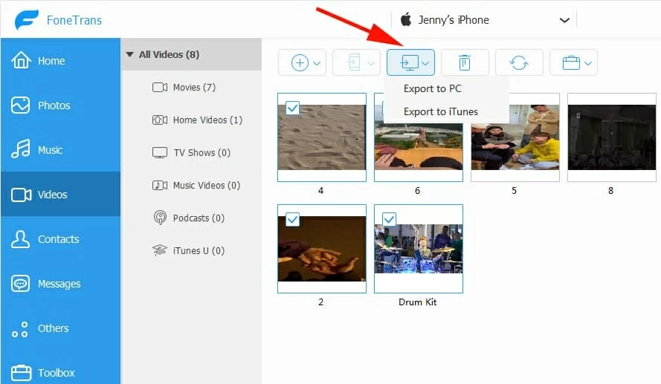Click the refresh sync icon

pos(519,62)
